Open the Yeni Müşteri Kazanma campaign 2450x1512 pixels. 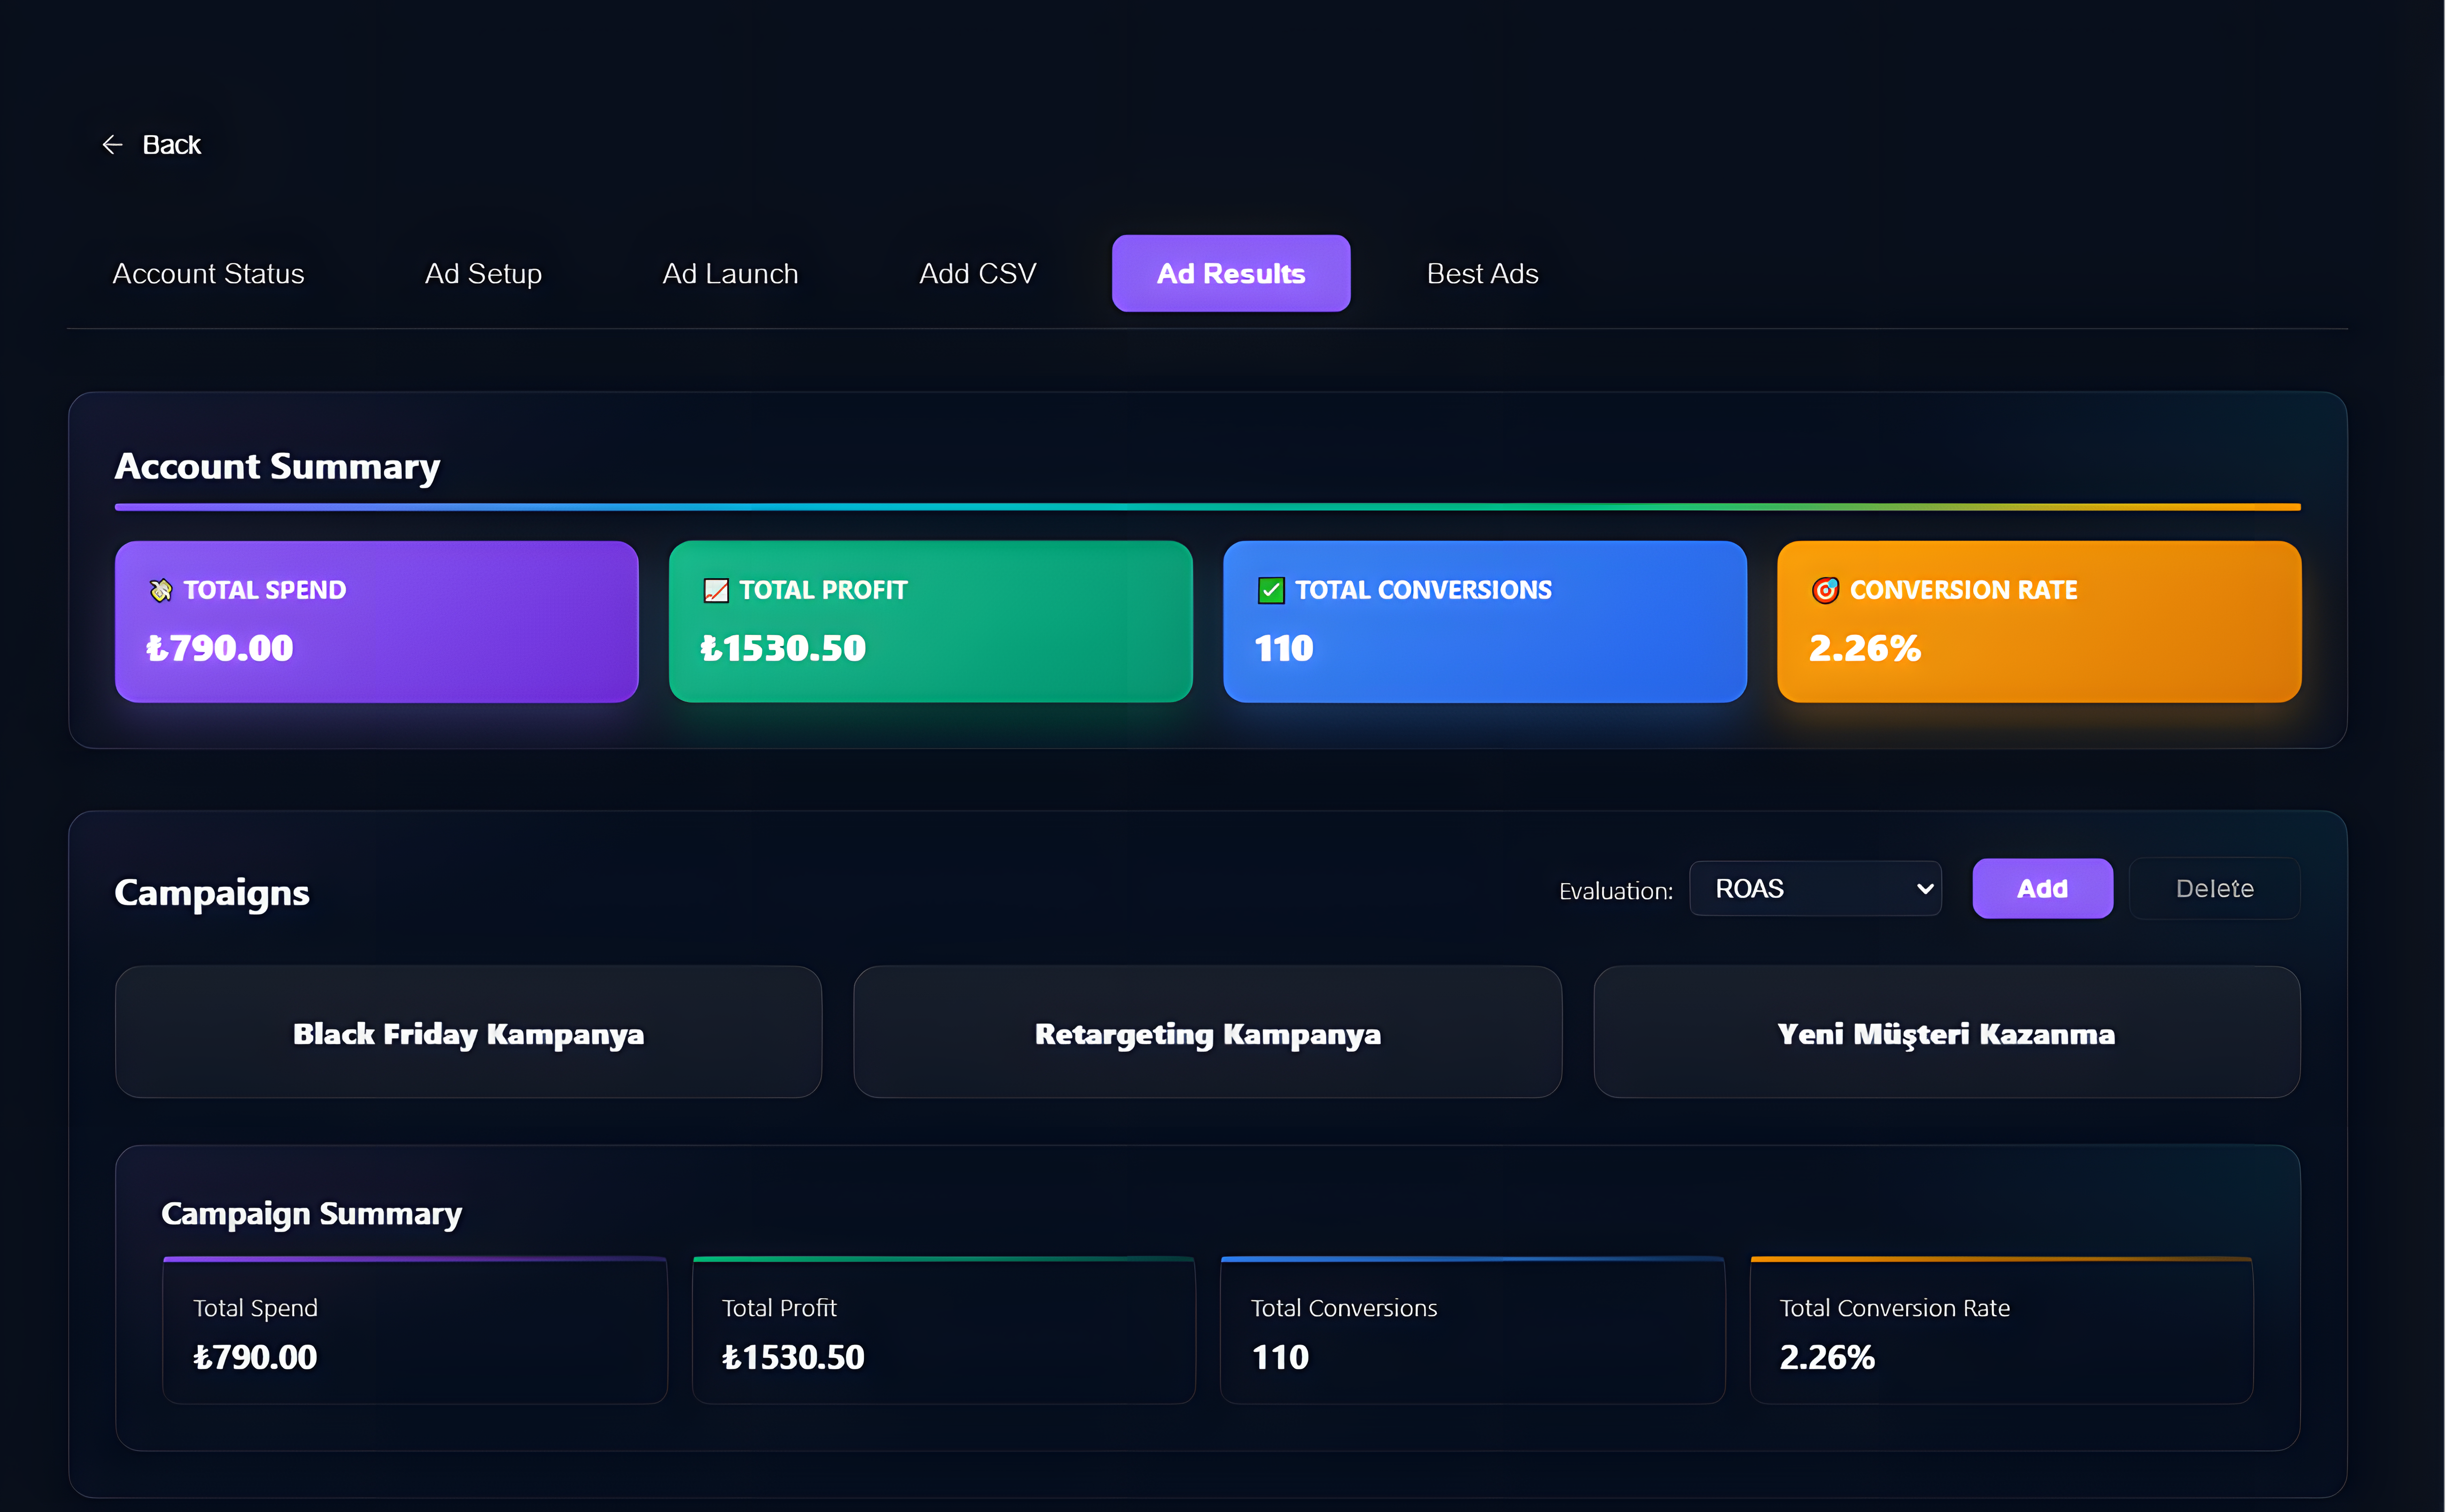click(1946, 1032)
